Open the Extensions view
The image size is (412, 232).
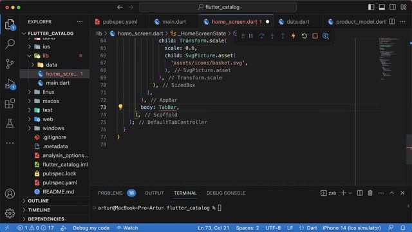pos(10,103)
